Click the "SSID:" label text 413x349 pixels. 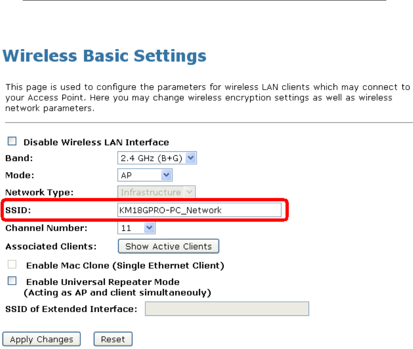[x=17, y=210]
